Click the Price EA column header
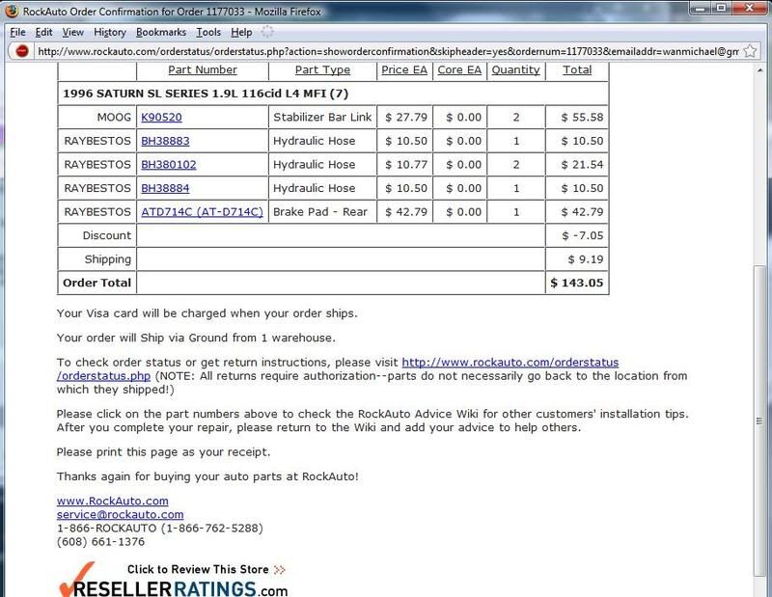Image resolution: width=772 pixels, height=597 pixels. (404, 69)
